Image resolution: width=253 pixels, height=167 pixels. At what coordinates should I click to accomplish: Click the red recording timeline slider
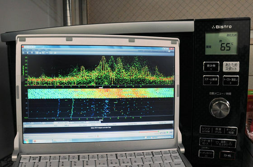[149, 132]
